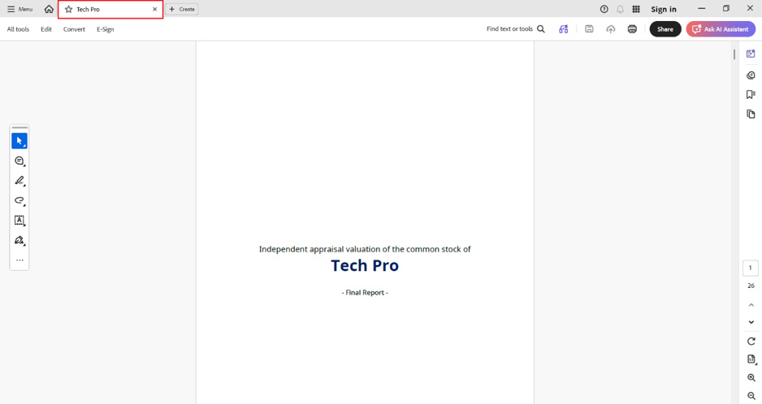Image resolution: width=762 pixels, height=404 pixels.
Task: Star the Tech Pro tab
Action: coord(68,9)
